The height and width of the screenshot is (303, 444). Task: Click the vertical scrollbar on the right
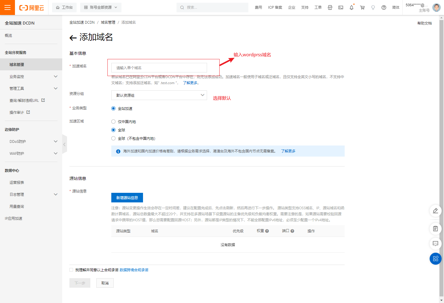coord(441,150)
